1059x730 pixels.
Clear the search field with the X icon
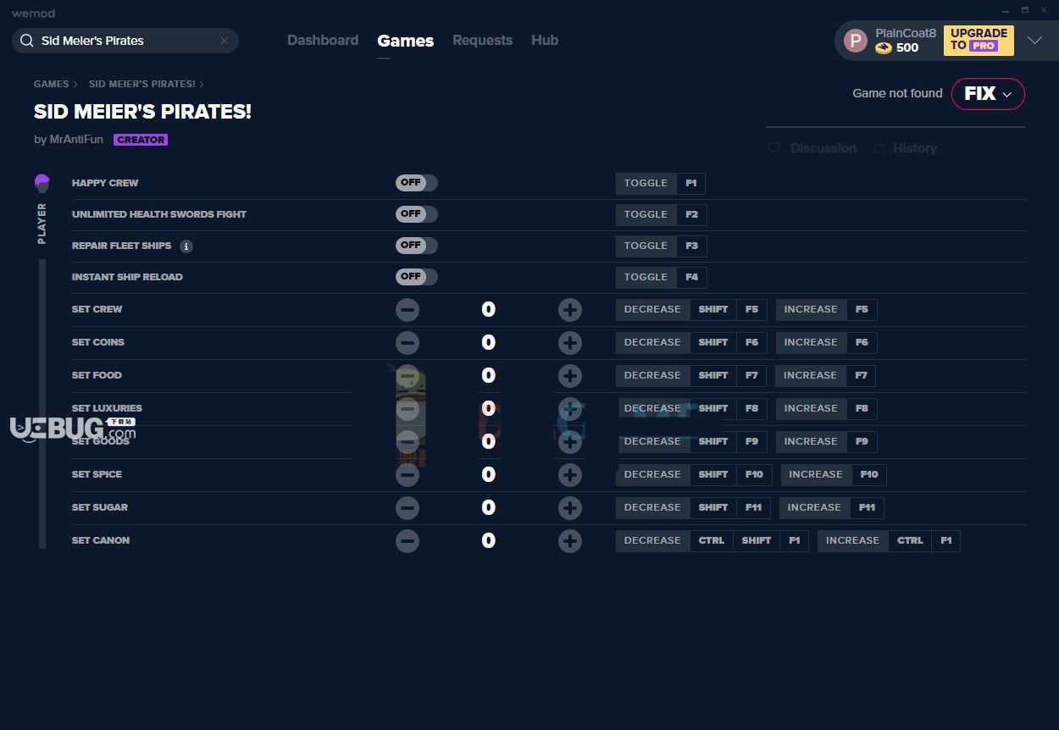pyautogui.click(x=225, y=41)
